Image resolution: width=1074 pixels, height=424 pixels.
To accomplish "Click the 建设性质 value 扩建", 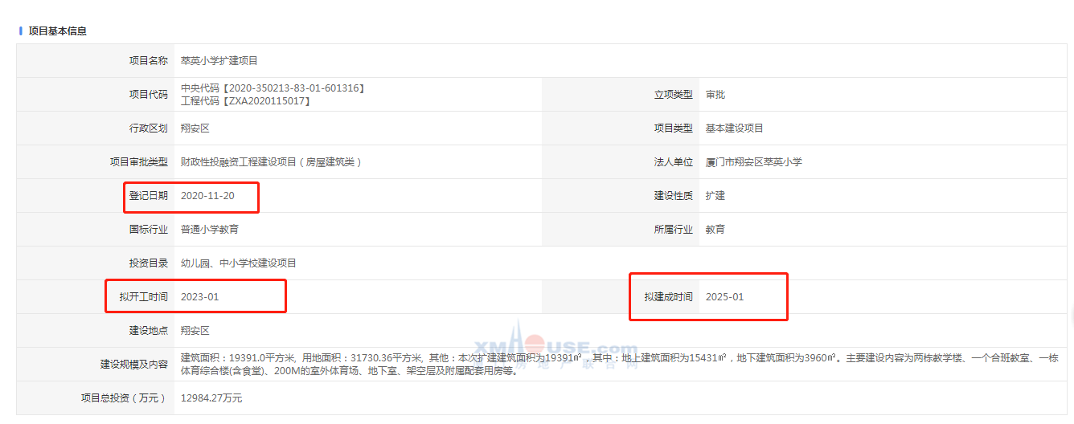I will [715, 196].
